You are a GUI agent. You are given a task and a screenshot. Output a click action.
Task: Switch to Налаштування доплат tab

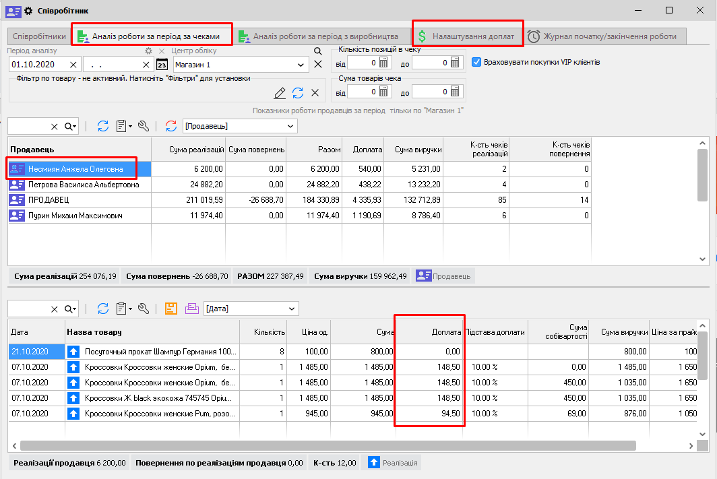pyautogui.click(x=467, y=36)
